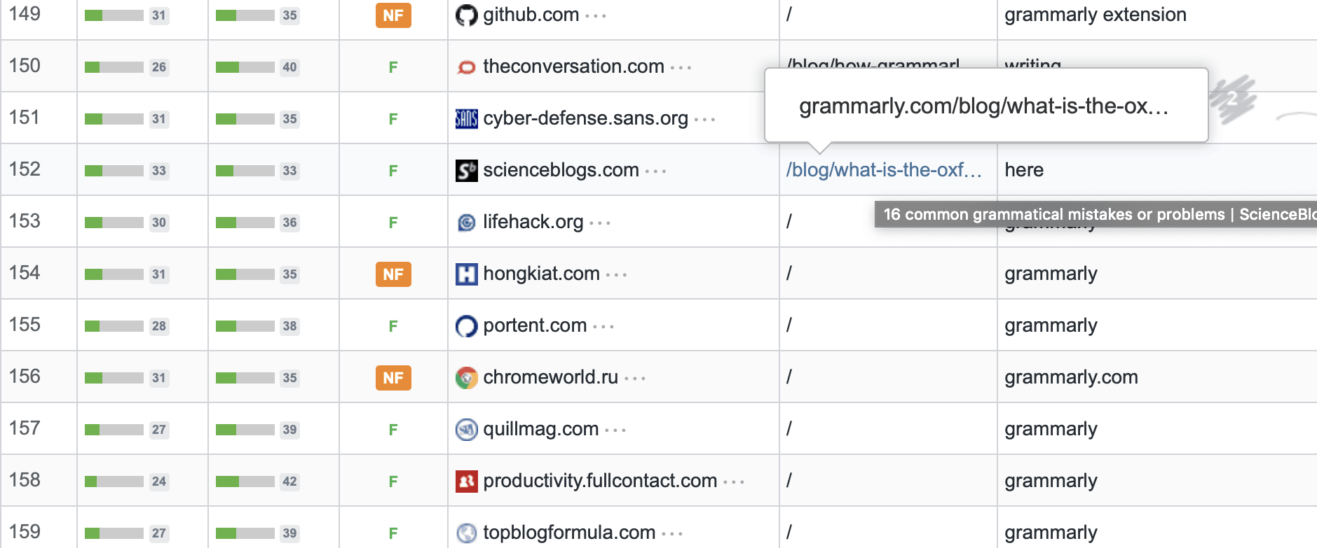
Task: Click the portent.com favicon
Action: (466, 325)
